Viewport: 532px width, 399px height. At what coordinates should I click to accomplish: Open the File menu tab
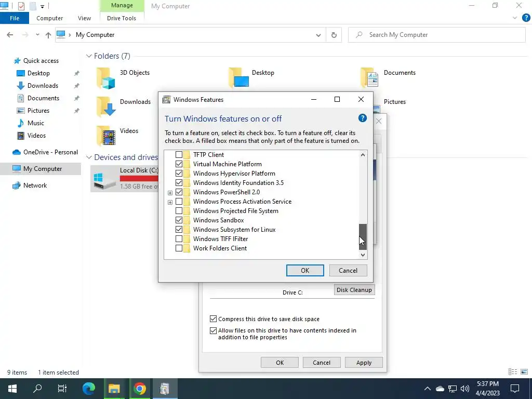point(15,18)
